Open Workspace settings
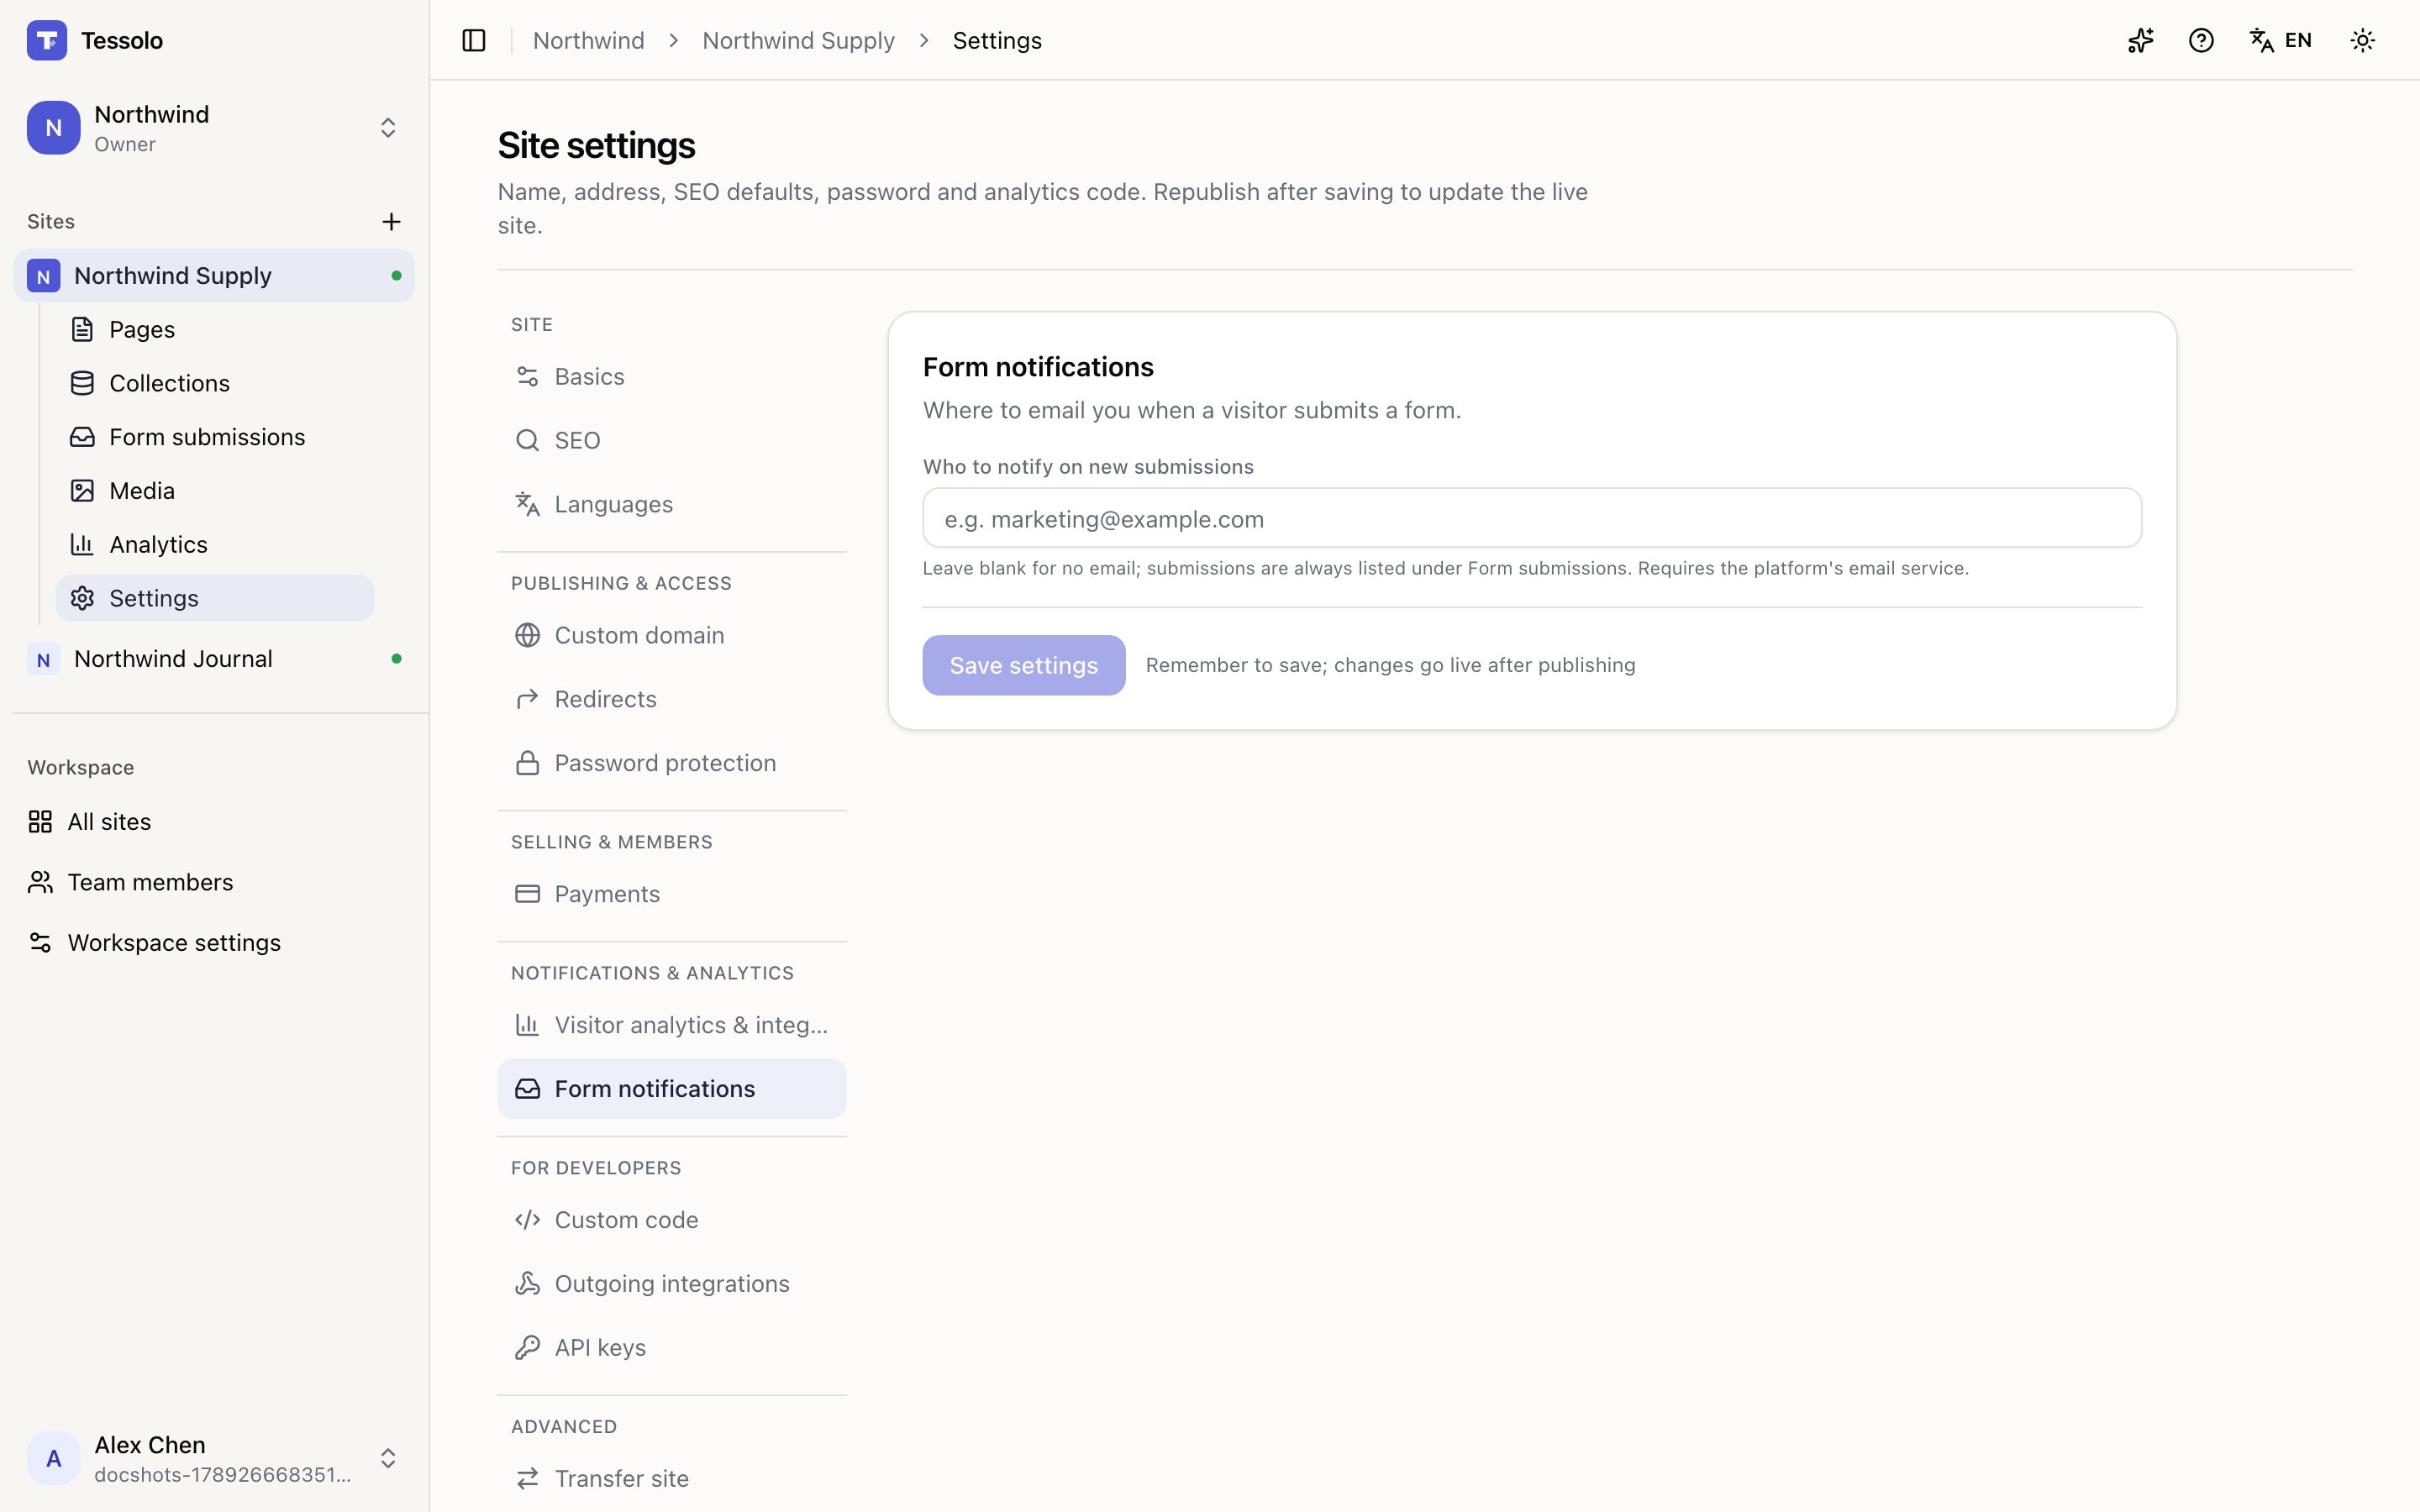Screen dimensions: 2420x1512 pos(214,943)
